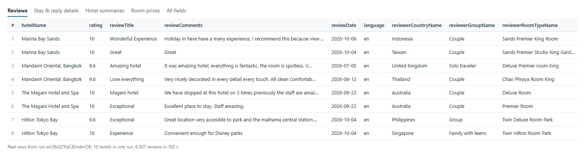Viewport: 585px width, 160px height.
Task: Click the Taiwan country cell
Action: tap(399, 52)
